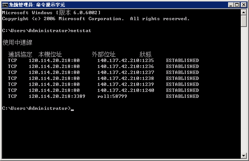
Task: Click the scrollbar down arrow
Action: pyautogui.click(x=244, y=155)
